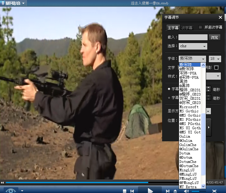
Task: Enable the 开启次字幕 checkbox
Action: [x=200, y=27]
